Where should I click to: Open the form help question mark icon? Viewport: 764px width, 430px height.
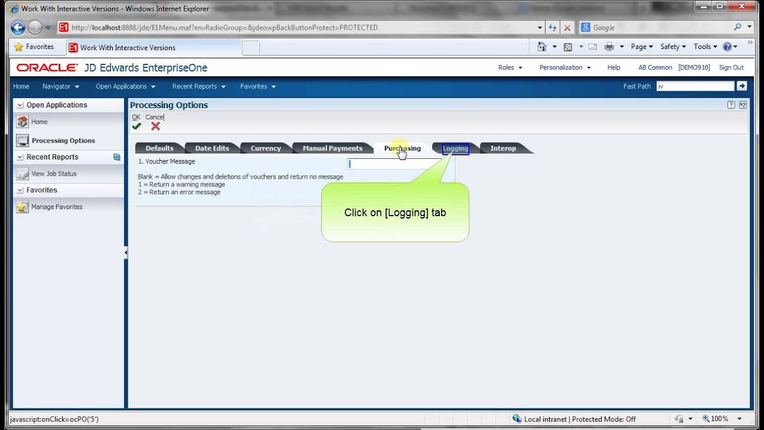[x=731, y=105]
